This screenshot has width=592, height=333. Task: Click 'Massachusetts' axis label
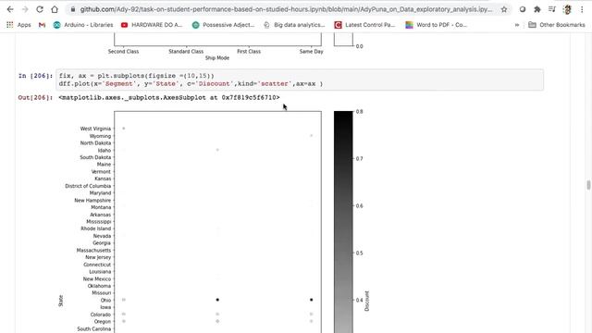(93, 251)
